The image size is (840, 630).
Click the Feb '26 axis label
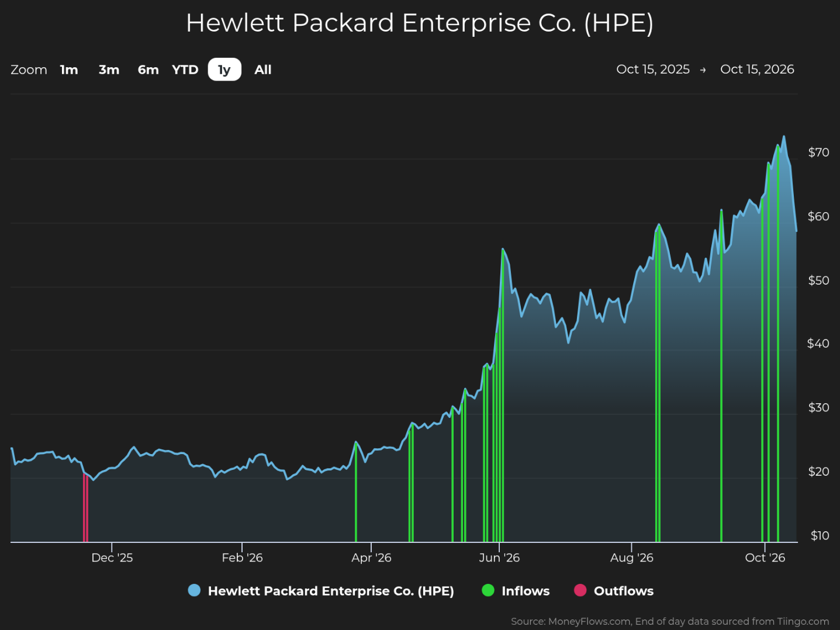(x=242, y=558)
